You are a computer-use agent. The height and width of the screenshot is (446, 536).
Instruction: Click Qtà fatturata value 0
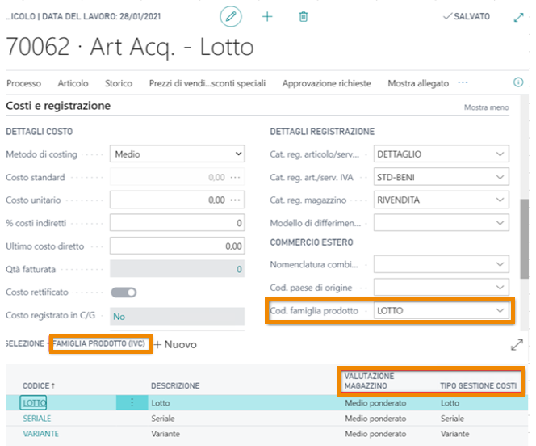239,270
